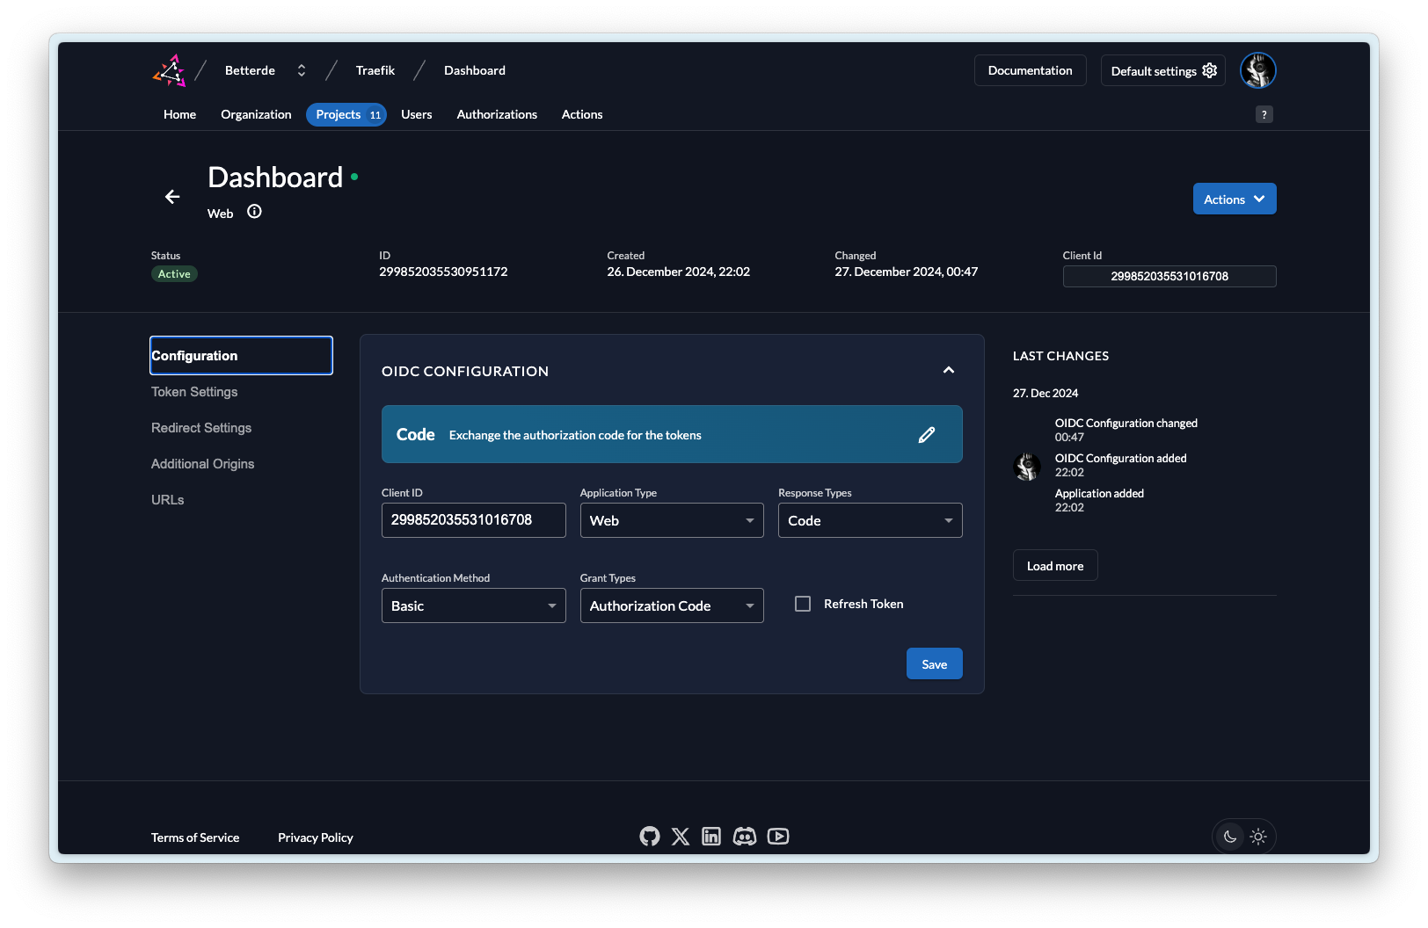Click the Load more button
1428x928 pixels.
point(1055,565)
